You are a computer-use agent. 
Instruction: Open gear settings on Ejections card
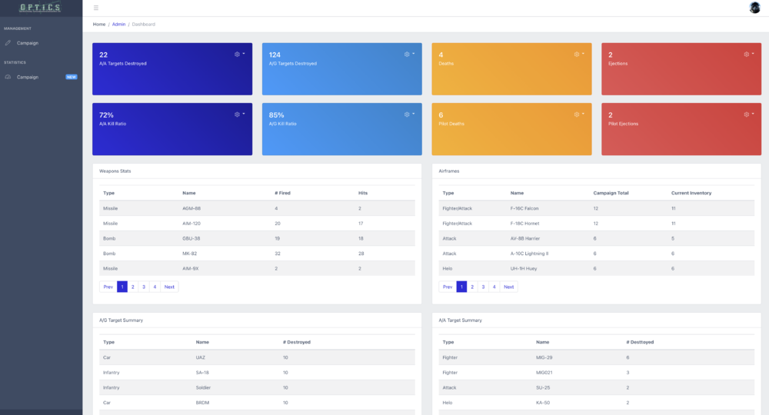(x=748, y=55)
